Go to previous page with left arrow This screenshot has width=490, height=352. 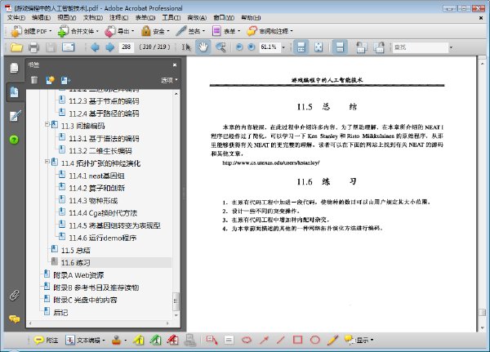tap(95, 47)
